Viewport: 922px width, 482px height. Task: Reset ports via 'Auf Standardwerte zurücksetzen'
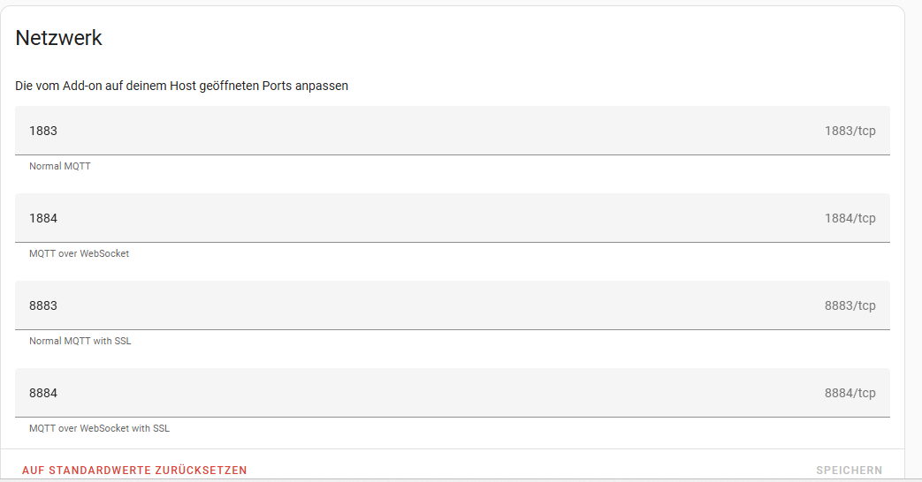point(134,471)
